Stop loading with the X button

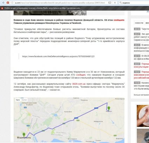(x=115, y=2)
